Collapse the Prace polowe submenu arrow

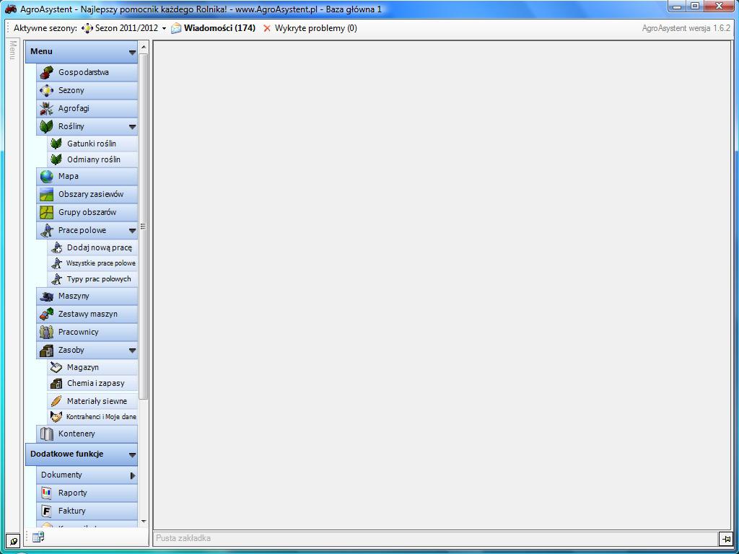click(x=133, y=231)
